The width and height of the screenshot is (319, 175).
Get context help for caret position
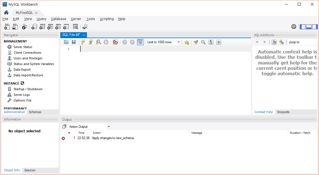[274, 42]
